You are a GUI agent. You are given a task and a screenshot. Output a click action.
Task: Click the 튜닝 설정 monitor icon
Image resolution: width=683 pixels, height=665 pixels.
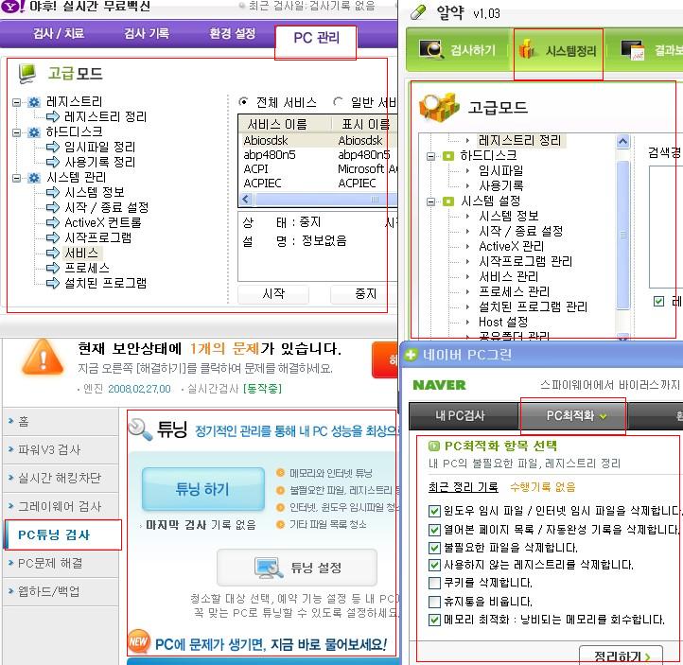[x=269, y=568]
